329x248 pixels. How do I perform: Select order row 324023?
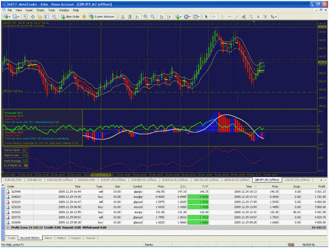click(x=166, y=197)
